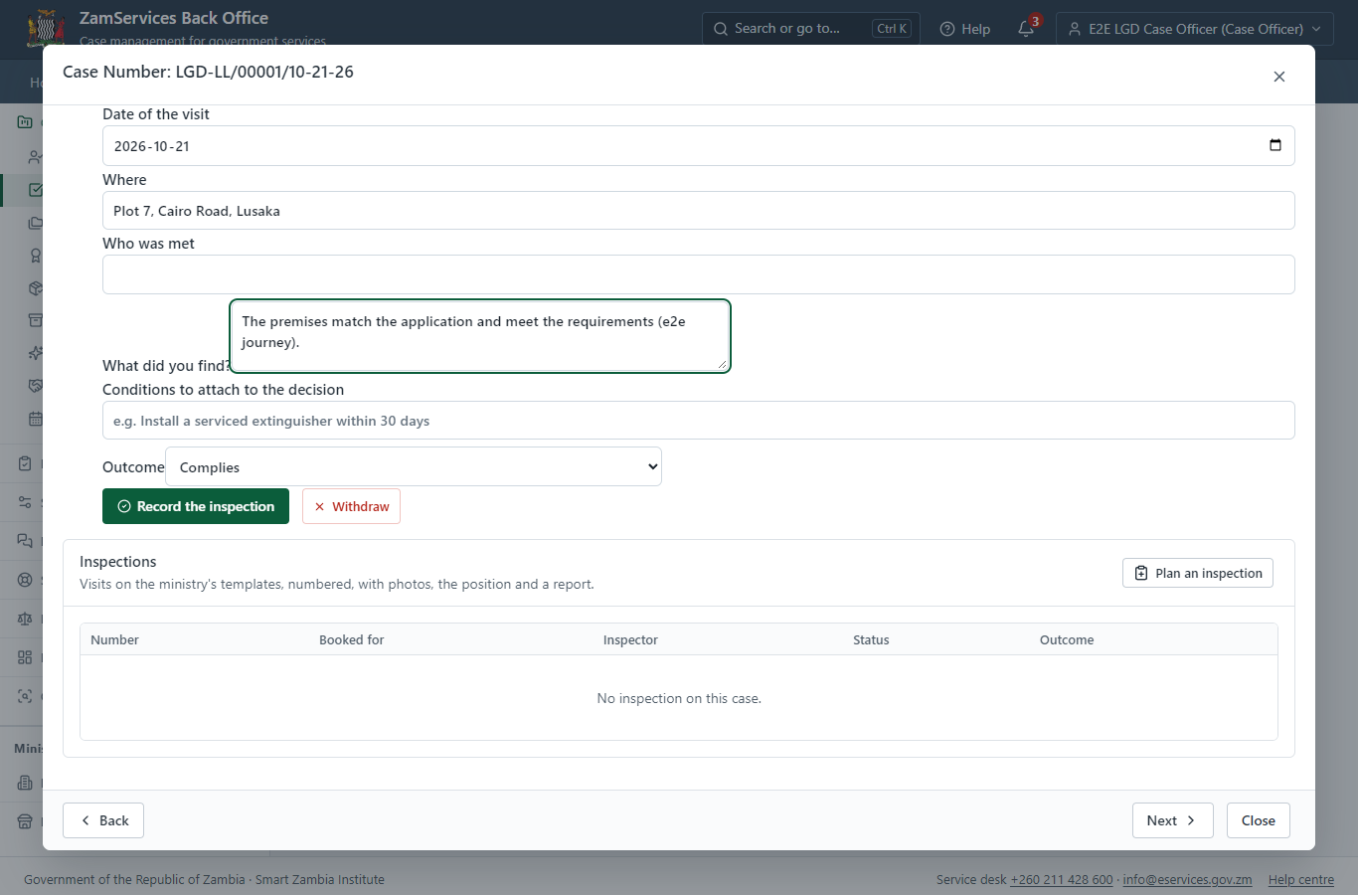Click the search magnifier icon

pos(721,29)
